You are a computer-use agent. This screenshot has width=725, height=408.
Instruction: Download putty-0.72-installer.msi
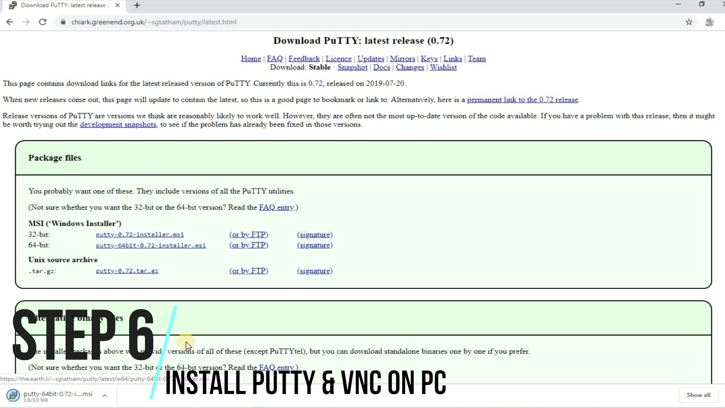pos(140,234)
